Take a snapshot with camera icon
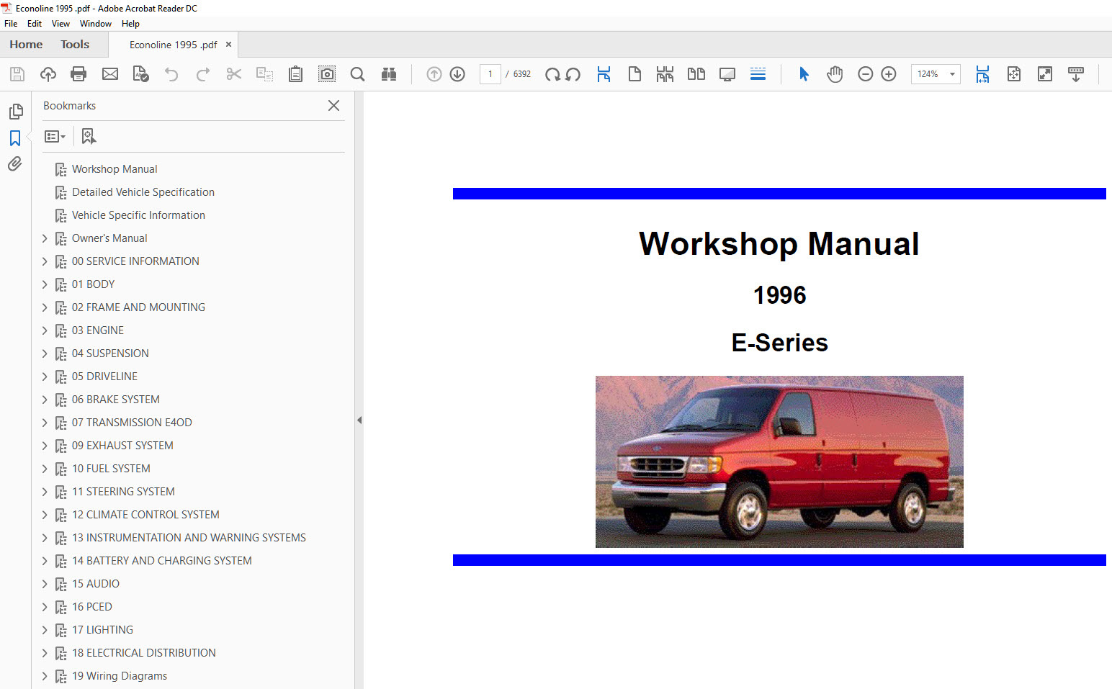Screen dimensions: 1112x689 [327, 74]
